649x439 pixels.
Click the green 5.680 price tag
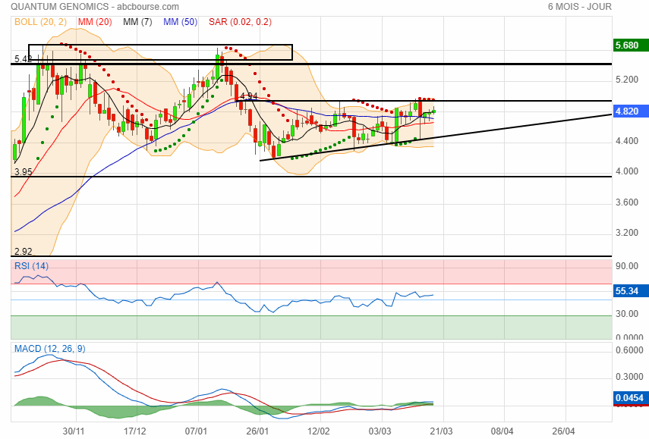tap(630, 45)
